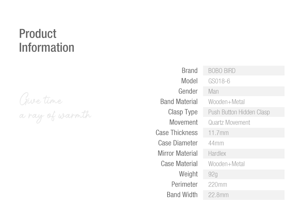Click the Brand label

tap(189, 71)
